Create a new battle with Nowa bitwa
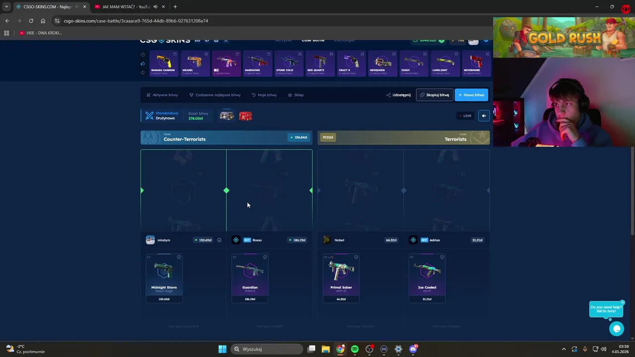Screen dimensions: 635x357 click(x=471, y=95)
